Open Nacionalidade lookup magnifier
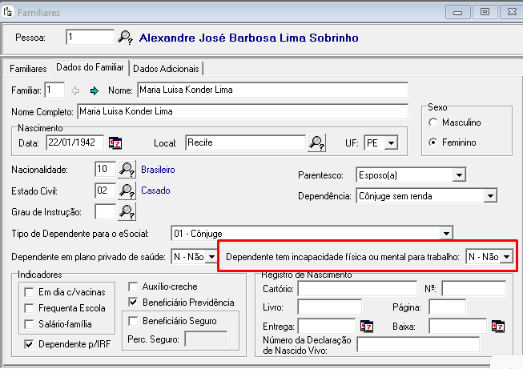523x369 pixels. pos(127,170)
